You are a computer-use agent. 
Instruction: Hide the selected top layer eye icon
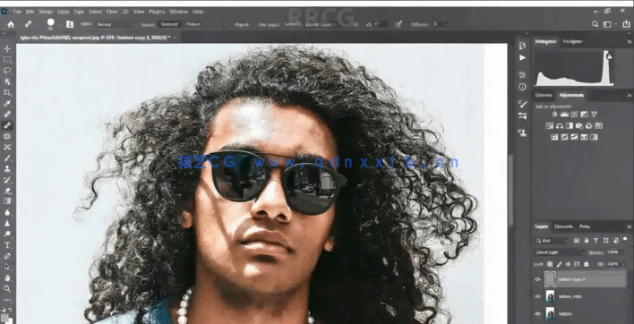pos(538,279)
